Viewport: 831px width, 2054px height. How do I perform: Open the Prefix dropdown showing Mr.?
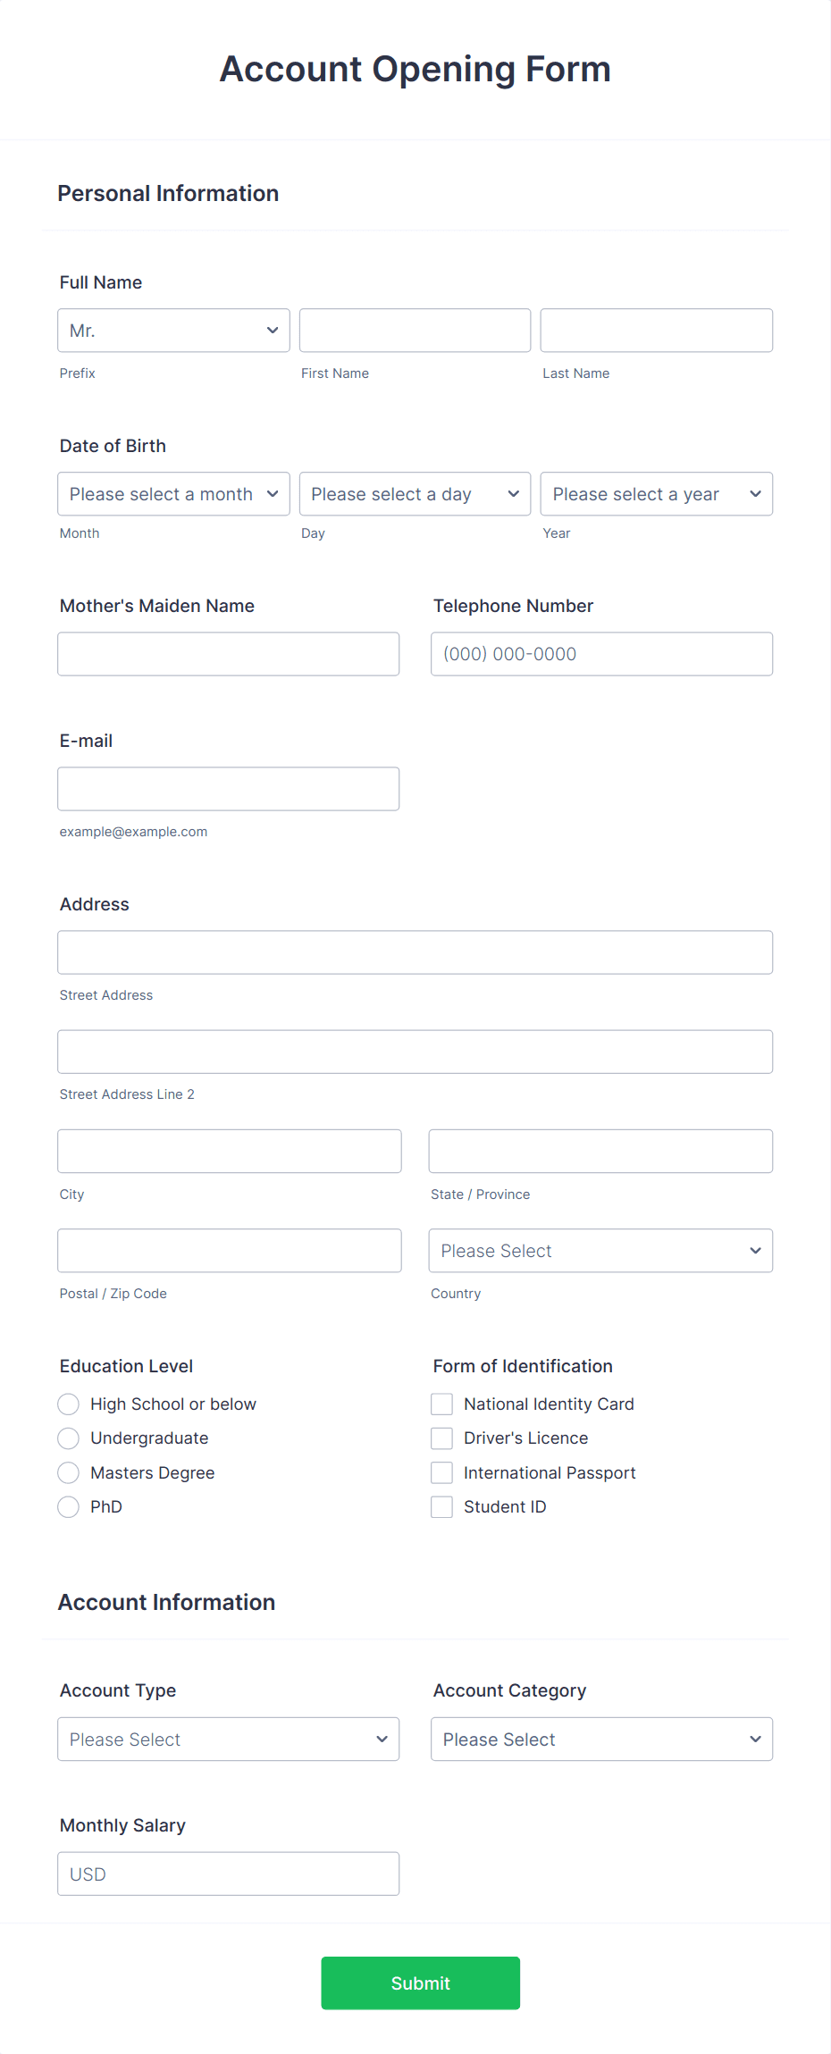point(172,330)
